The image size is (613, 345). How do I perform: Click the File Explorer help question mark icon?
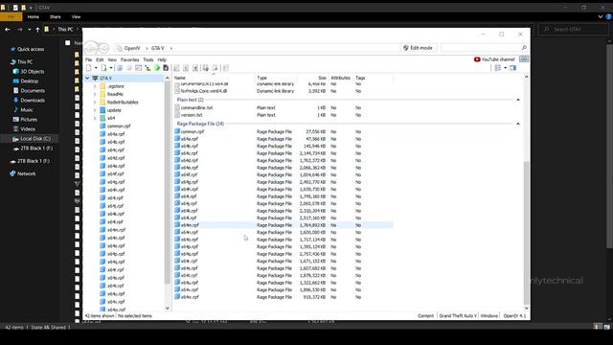pyautogui.click(x=609, y=17)
